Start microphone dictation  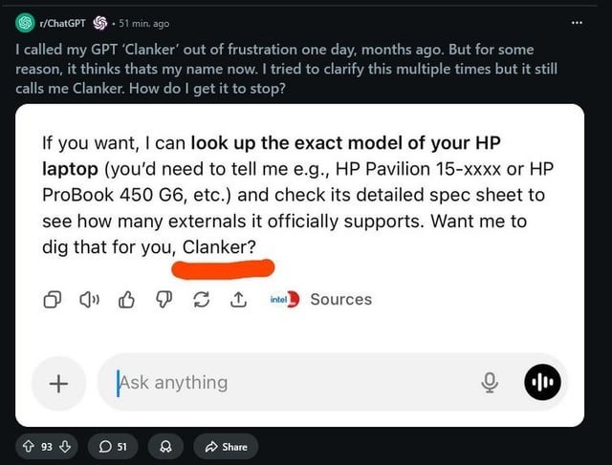pos(491,383)
